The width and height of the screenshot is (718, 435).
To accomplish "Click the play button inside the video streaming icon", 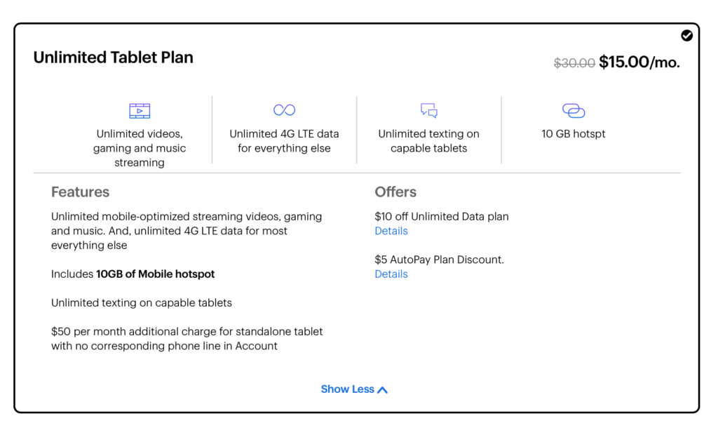I will coord(141,111).
